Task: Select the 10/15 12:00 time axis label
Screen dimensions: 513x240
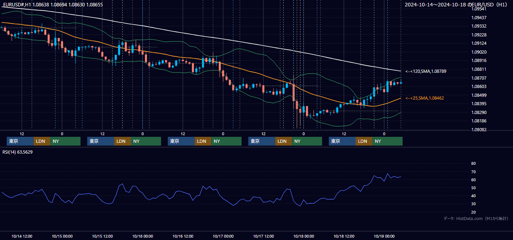Action: point(102,236)
